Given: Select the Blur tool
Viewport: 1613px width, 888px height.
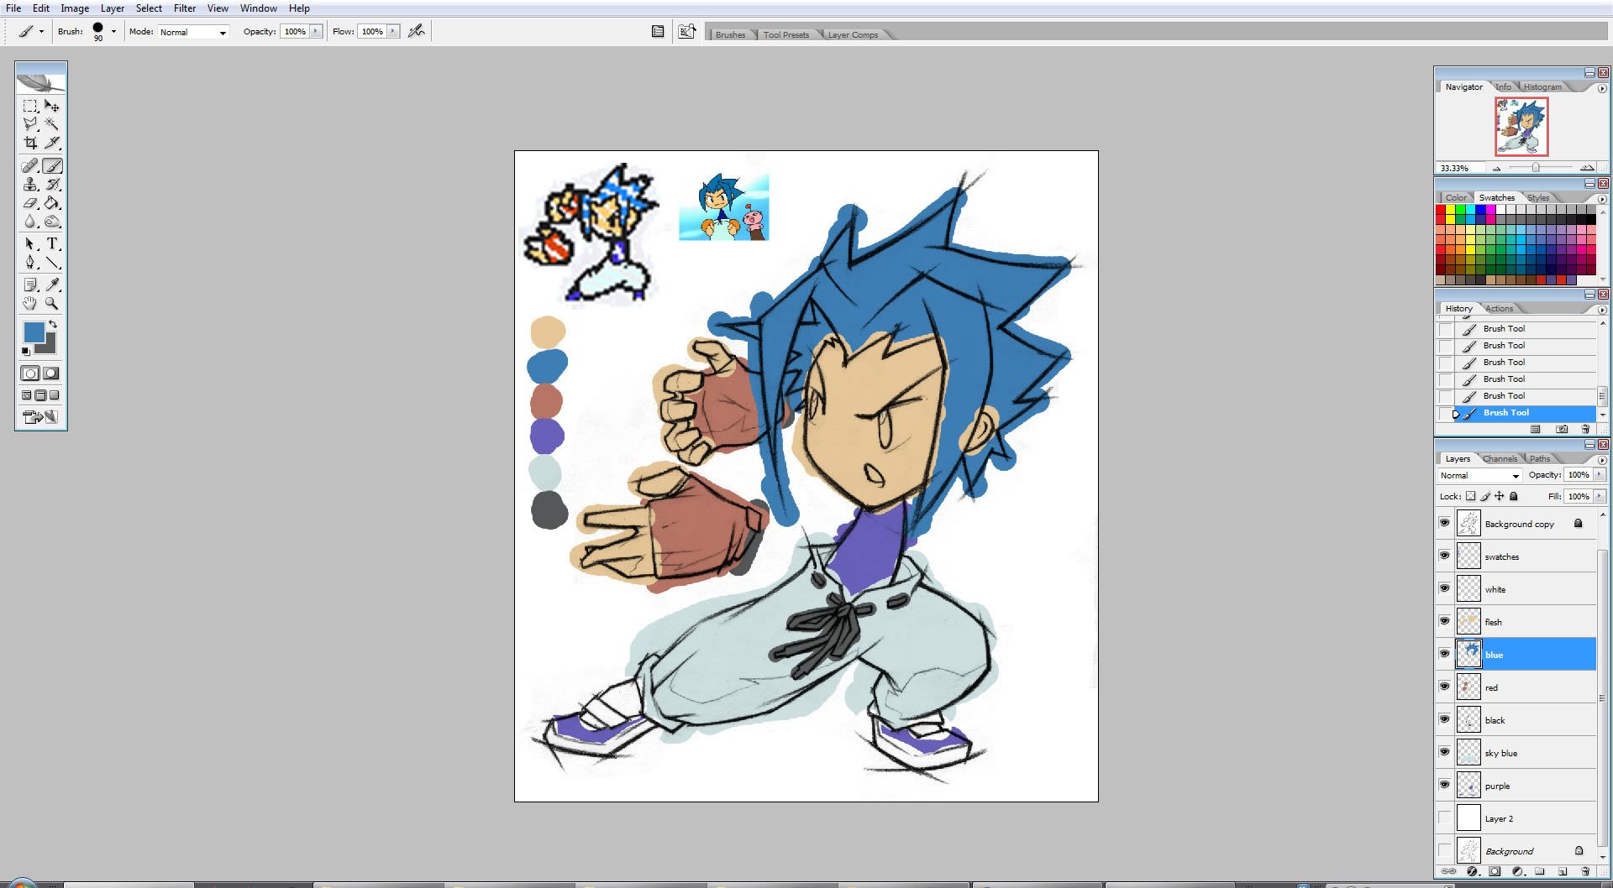Looking at the screenshot, I should tap(30, 222).
